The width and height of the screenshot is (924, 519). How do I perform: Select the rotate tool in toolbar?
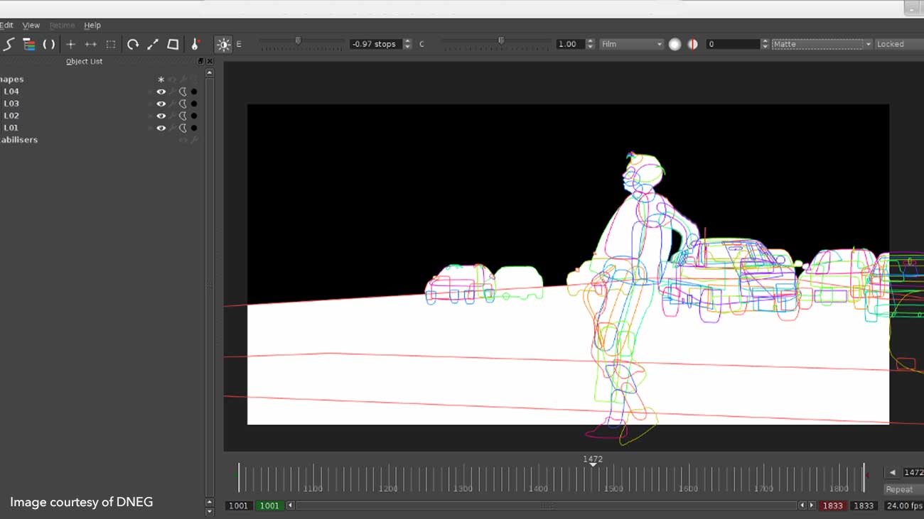pyautogui.click(x=133, y=44)
